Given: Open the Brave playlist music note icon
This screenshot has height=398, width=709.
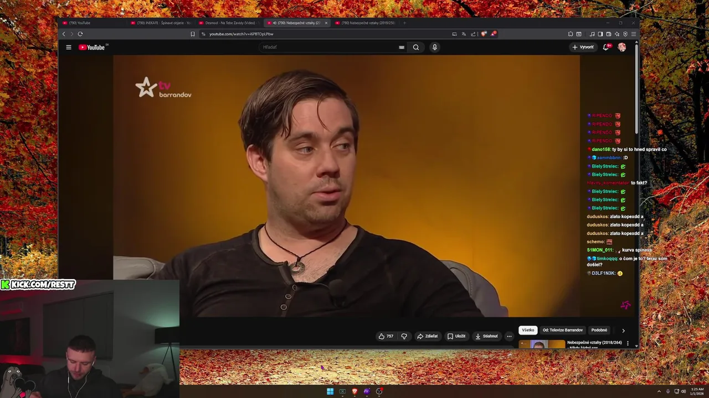Looking at the screenshot, I should coord(592,34).
